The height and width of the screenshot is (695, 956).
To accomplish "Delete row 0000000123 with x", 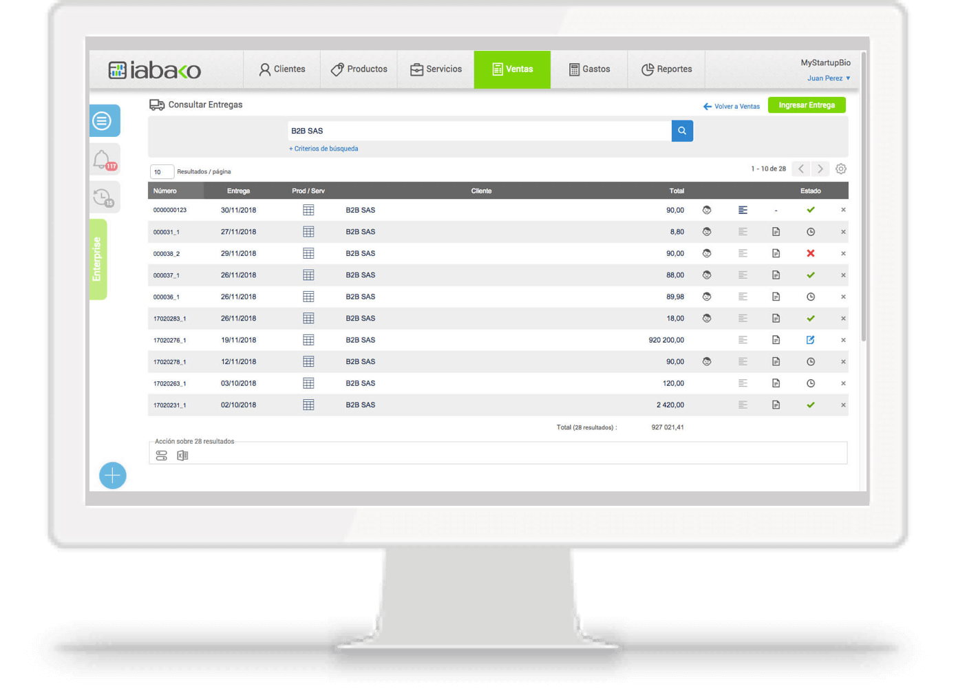I will (x=843, y=210).
